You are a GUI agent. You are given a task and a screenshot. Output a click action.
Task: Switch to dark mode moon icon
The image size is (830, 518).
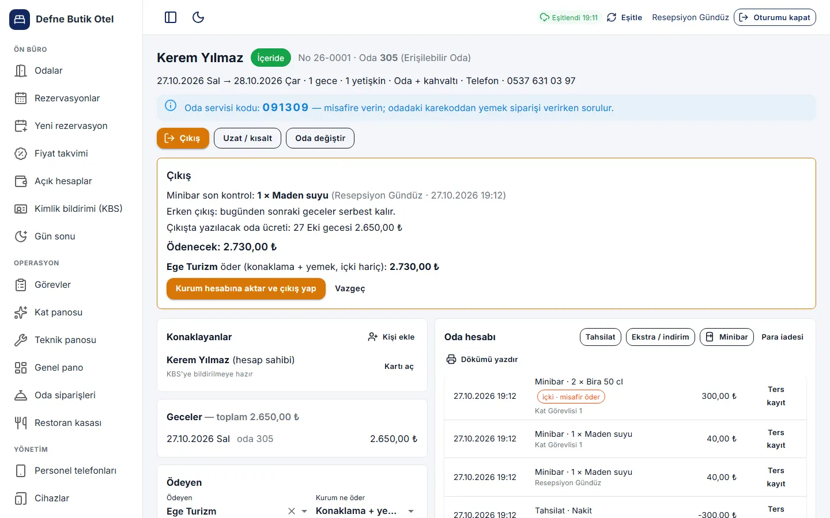click(x=198, y=17)
